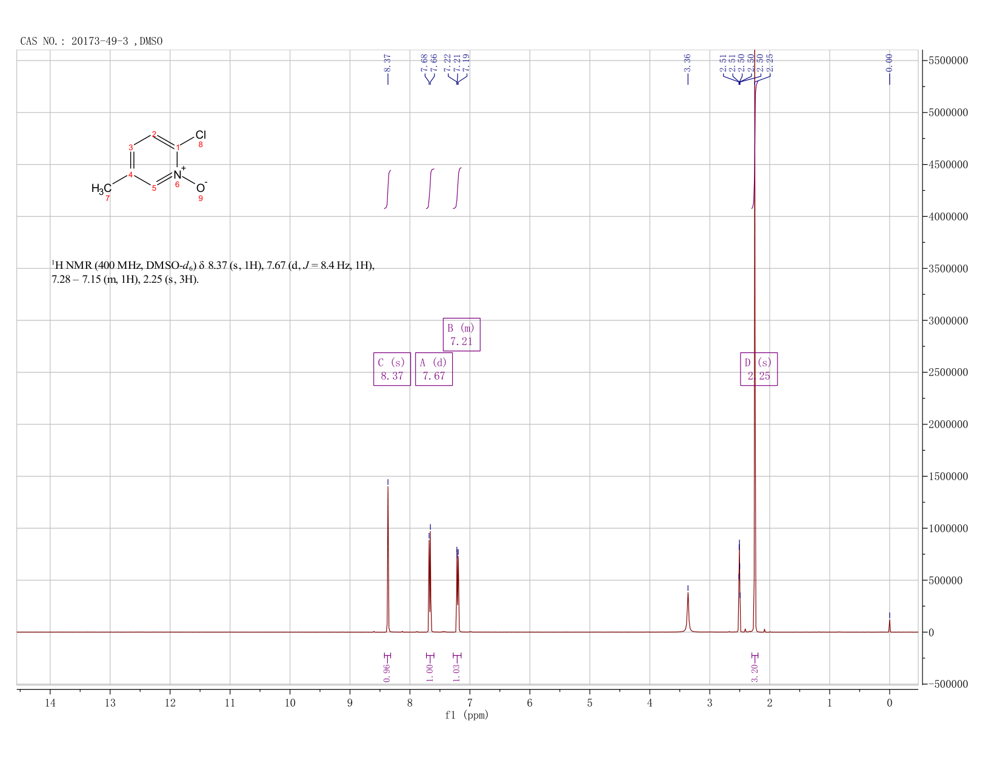
Task: Select the D (s) 2.25 multiplet box
Action: 759,369
